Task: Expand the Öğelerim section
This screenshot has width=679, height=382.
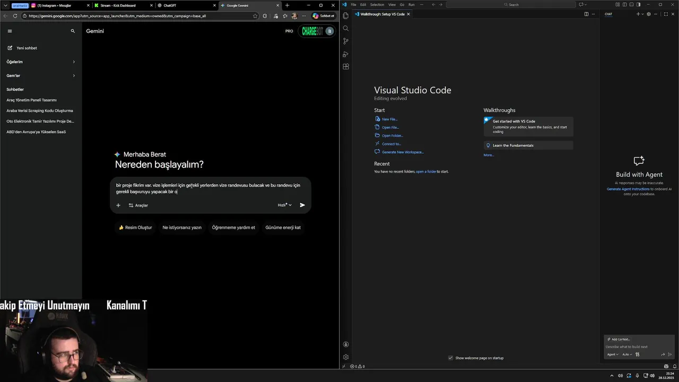Action: (x=41, y=62)
